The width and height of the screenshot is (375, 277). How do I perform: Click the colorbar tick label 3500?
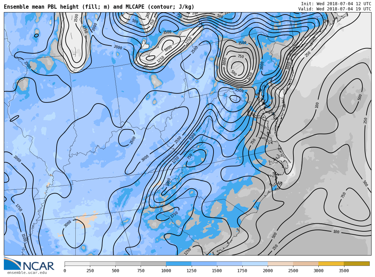[x=344, y=270]
